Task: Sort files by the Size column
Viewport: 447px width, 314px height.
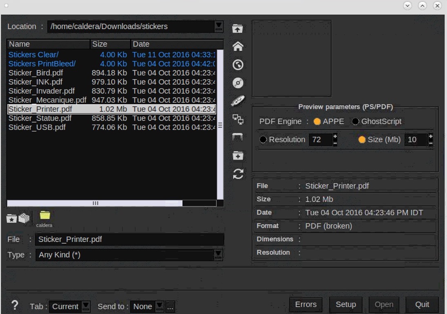Action: click(110, 44)
